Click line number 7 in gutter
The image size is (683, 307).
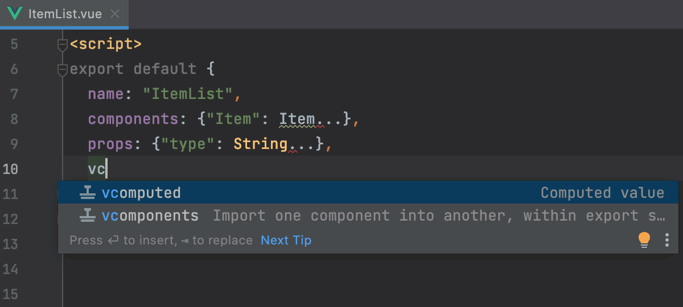(14, 94)
